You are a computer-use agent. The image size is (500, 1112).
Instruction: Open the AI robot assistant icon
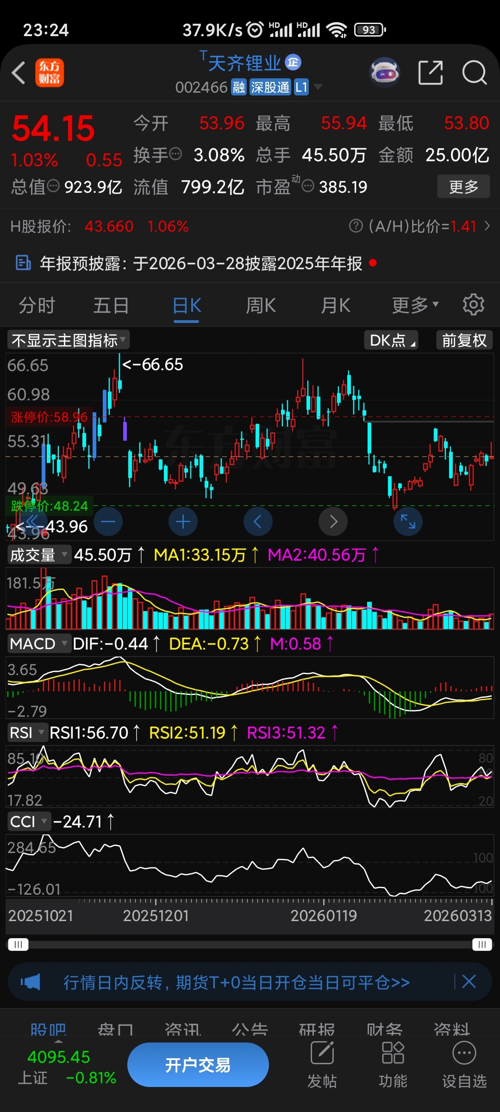pos(385,73)
